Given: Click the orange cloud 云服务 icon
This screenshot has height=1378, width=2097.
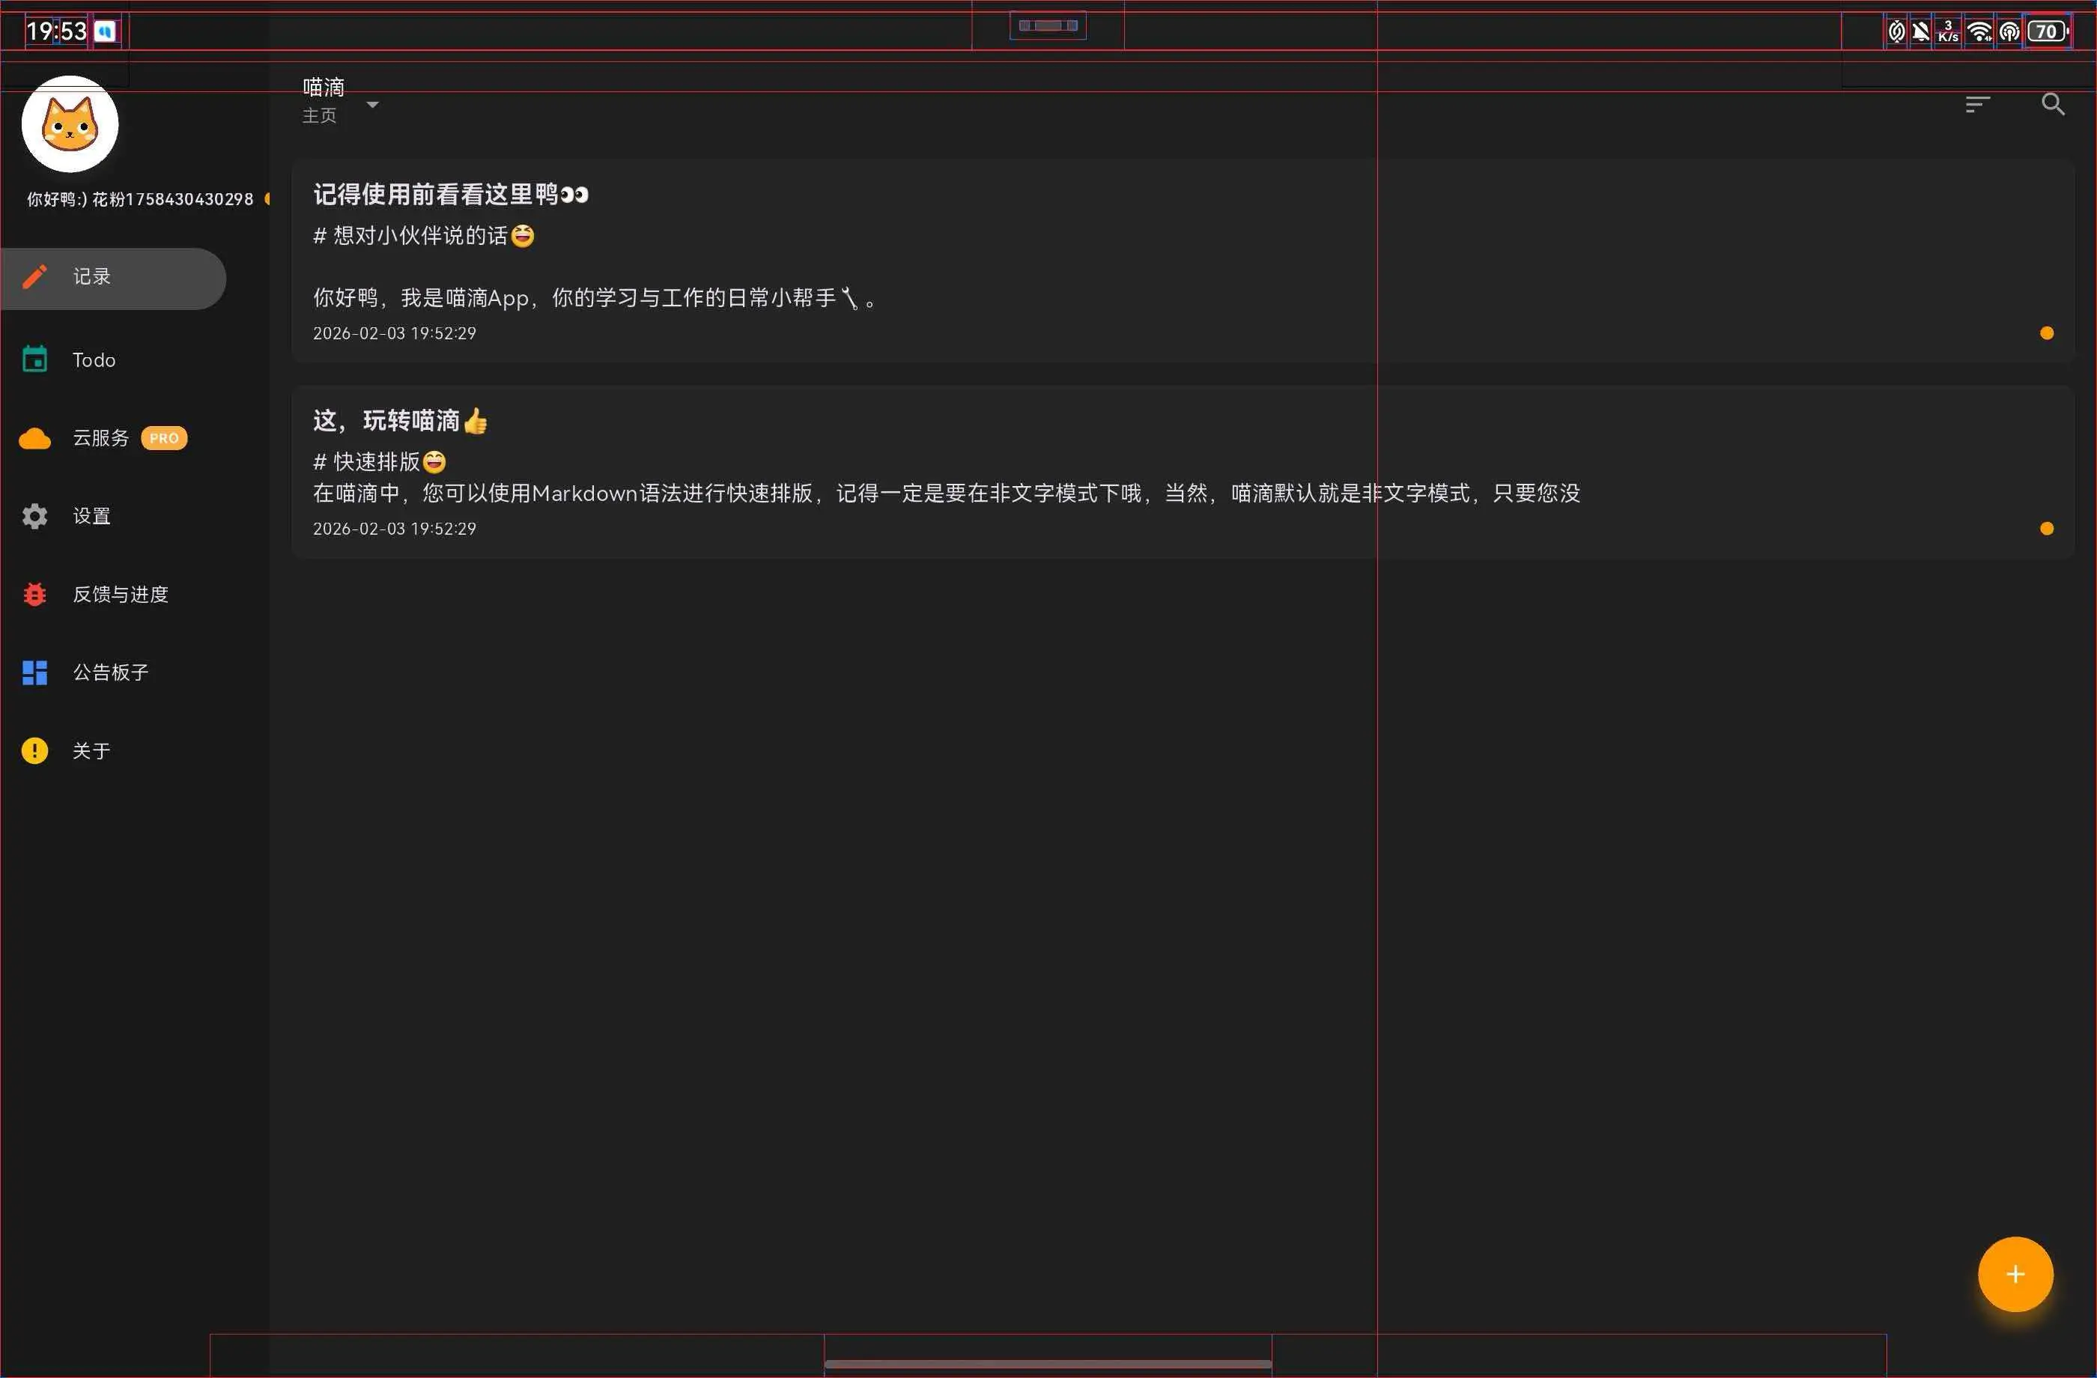Looking at the screenshot, I should tap(34, 438).
